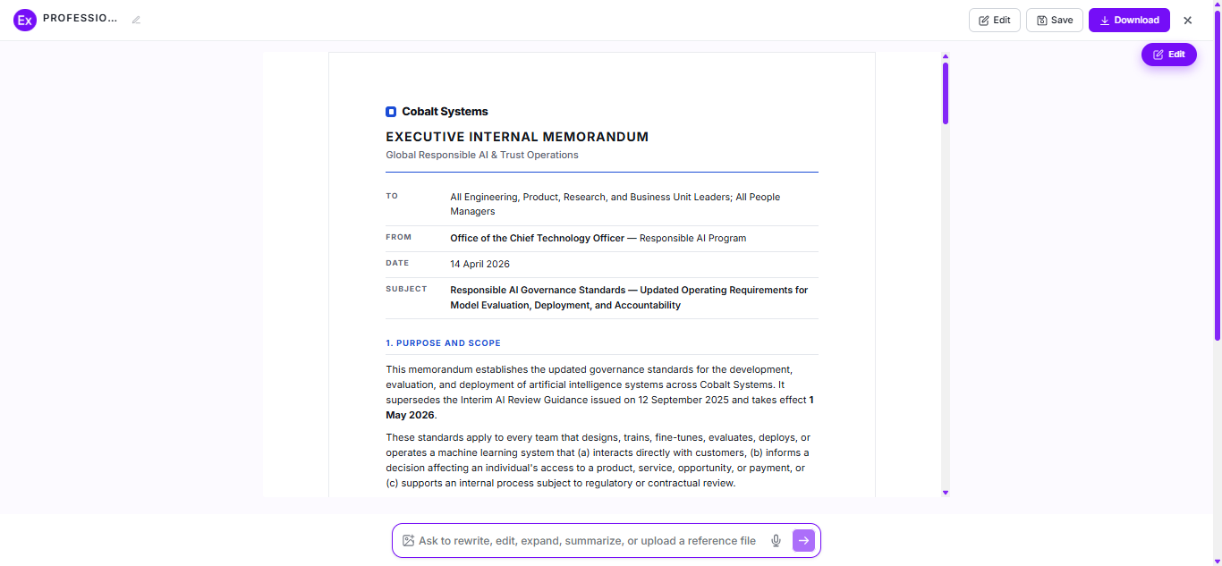Download the memorandum
Image resolution: width=1222 pixels, height=566 pixels.
pyautogui.click(x=1129, y=20)
